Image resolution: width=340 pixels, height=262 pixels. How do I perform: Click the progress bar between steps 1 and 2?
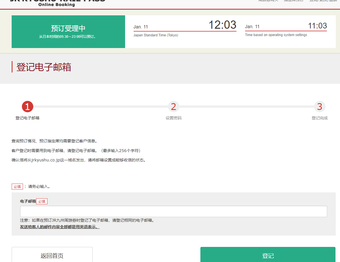click(x=100, y=107)
